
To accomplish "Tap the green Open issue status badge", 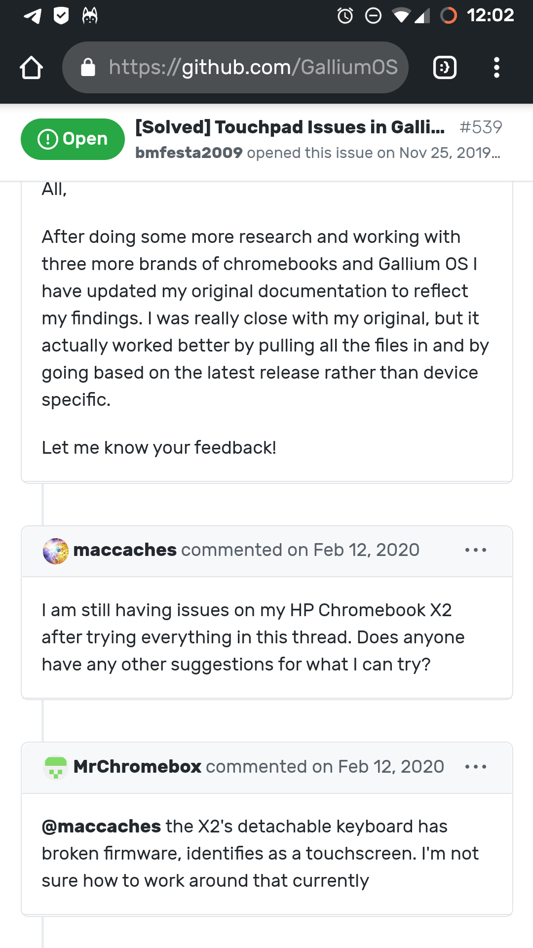I will (73, 139).
